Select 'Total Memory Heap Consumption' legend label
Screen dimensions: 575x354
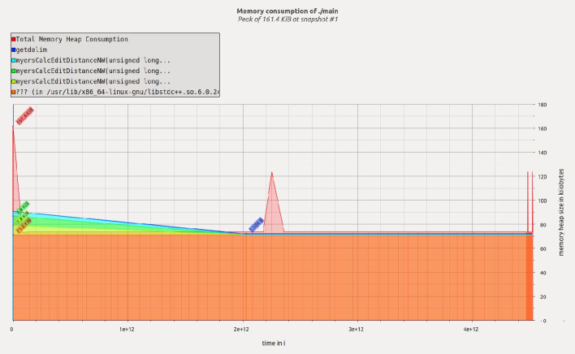pos(71,39)
